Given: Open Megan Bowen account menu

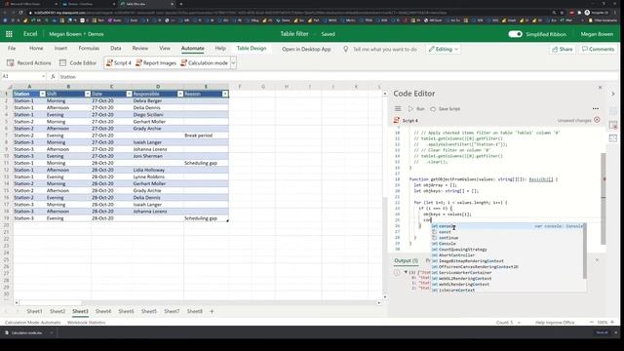Looking at the screenshot, I should tap(597, 34).
